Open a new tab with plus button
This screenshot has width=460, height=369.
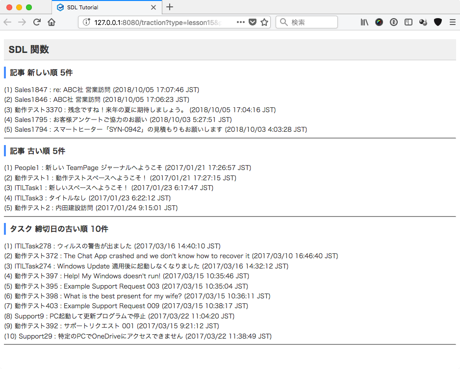click(170, 7)
